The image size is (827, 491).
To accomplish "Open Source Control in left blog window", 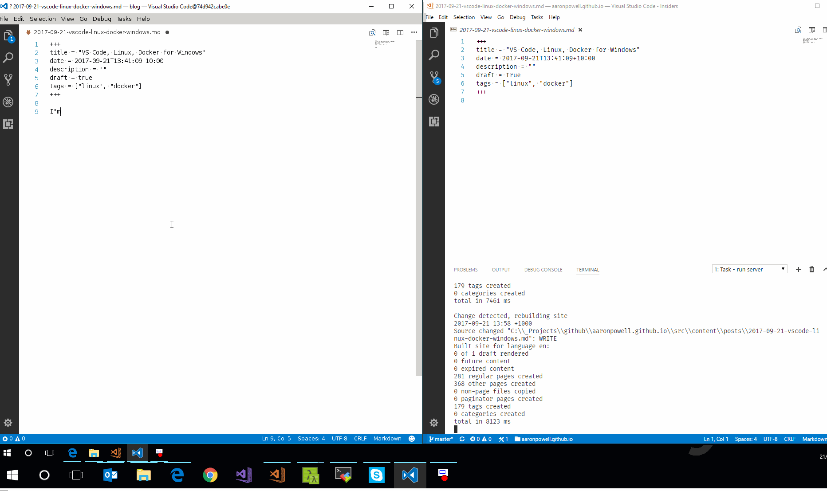I will pyautogui.click(x=8, y=80).
